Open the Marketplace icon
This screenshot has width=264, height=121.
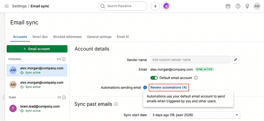(228, 6)
